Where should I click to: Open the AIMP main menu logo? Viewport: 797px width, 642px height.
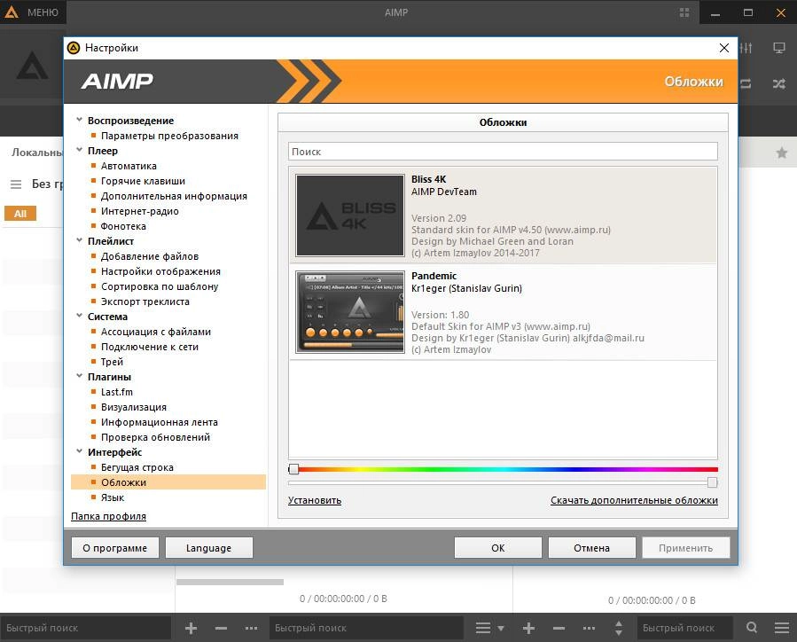pos(12,12)
